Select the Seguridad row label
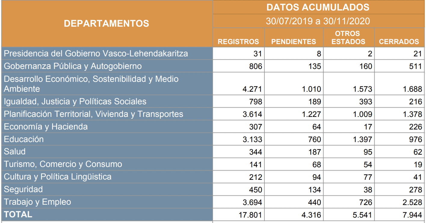This screenshot has width=426, height=223. pos(23,189)
